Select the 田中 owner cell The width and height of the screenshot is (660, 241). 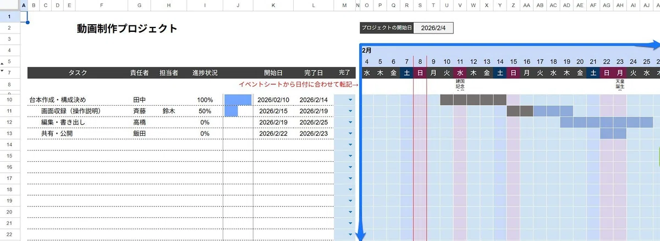[x=140, y=100]
